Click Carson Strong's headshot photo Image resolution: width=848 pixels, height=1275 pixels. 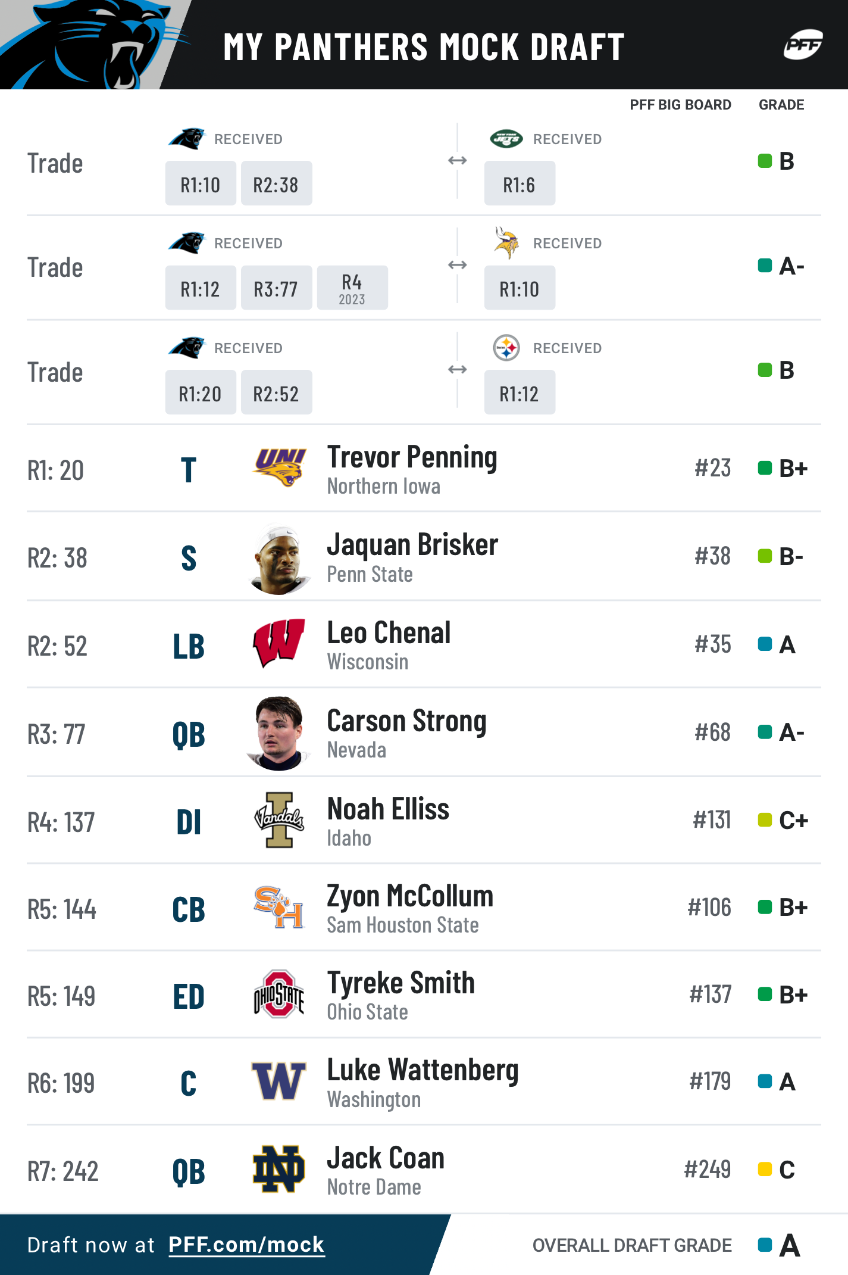point(279,734)
